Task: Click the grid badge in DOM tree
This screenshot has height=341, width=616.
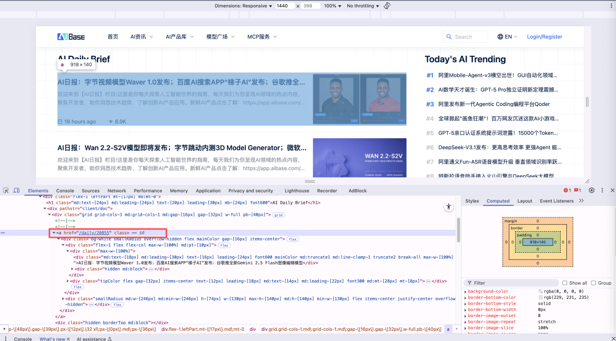Action: pyautogui.click(x=278, y=215)
